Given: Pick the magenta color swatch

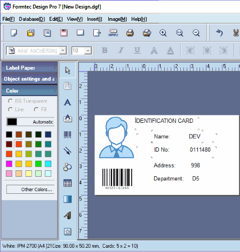Looking at the screenshot, I should (x=9, y=164).
